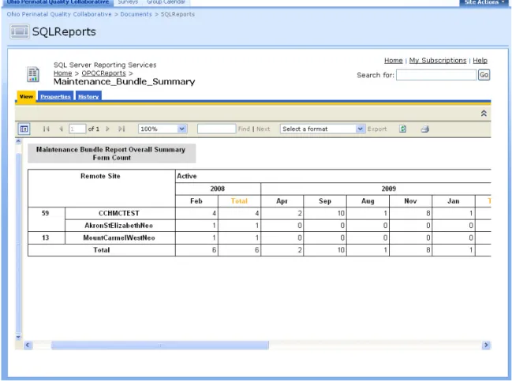Click the Maintenance Bundle Report Overall Summary title
The image size is (512, 381).
111,154
